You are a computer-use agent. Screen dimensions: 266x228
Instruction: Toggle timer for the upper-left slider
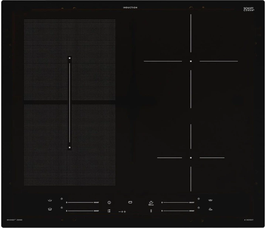[62, 199]
